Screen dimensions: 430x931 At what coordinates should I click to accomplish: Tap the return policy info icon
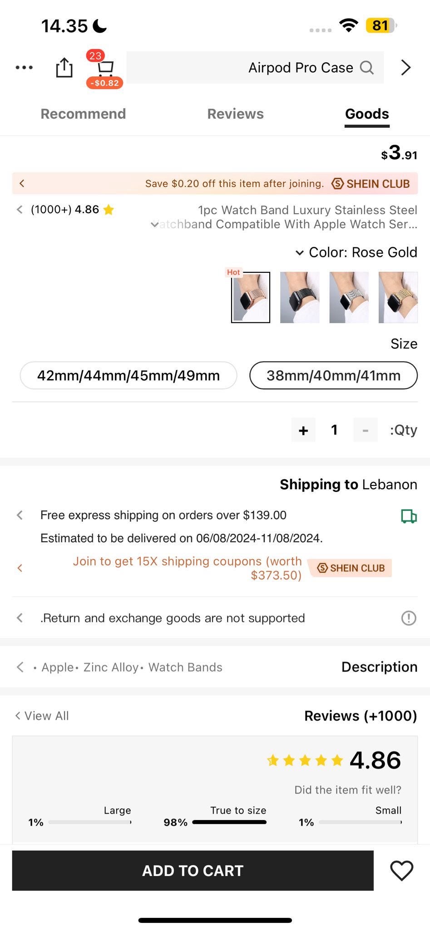coord(409,618)
